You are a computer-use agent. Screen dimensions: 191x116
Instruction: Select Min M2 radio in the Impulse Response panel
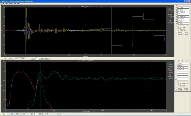tap(186, 34)
